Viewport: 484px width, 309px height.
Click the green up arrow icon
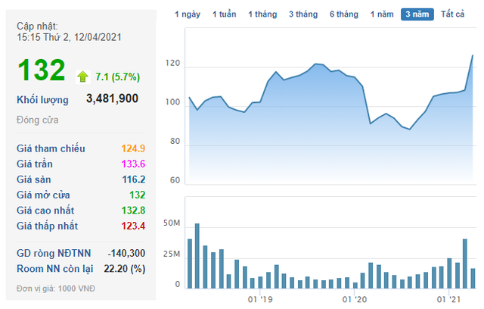point(83,76)
